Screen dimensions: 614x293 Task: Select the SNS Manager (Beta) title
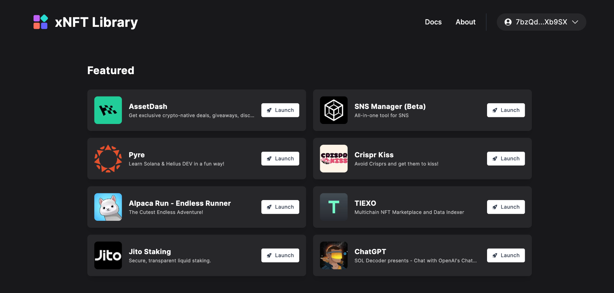click(x=390, y=106)
